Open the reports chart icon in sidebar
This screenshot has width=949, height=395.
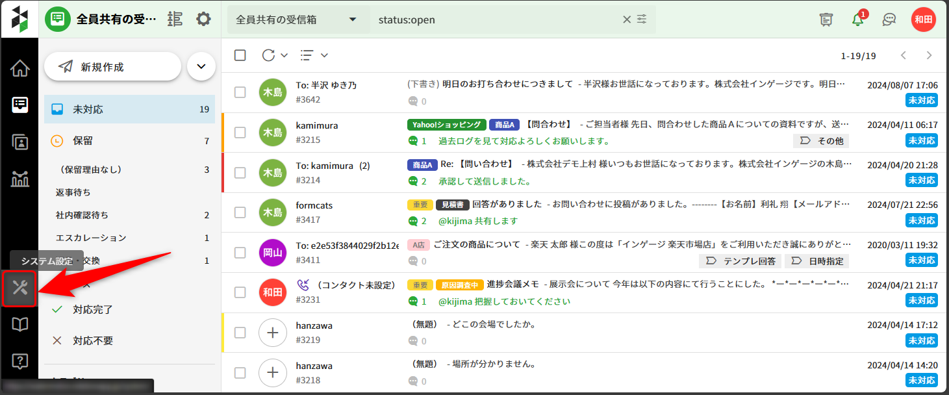pos(20,179)
